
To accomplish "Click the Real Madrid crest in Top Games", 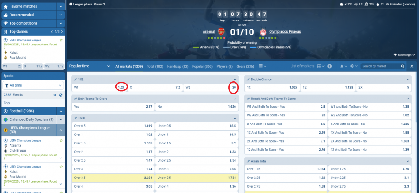I will (x=5, y=58).
